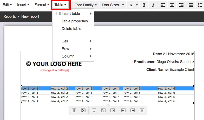204x120 pixels.
Task: Click cell 'row 4, col 3'
Action: tap(89, 101)
